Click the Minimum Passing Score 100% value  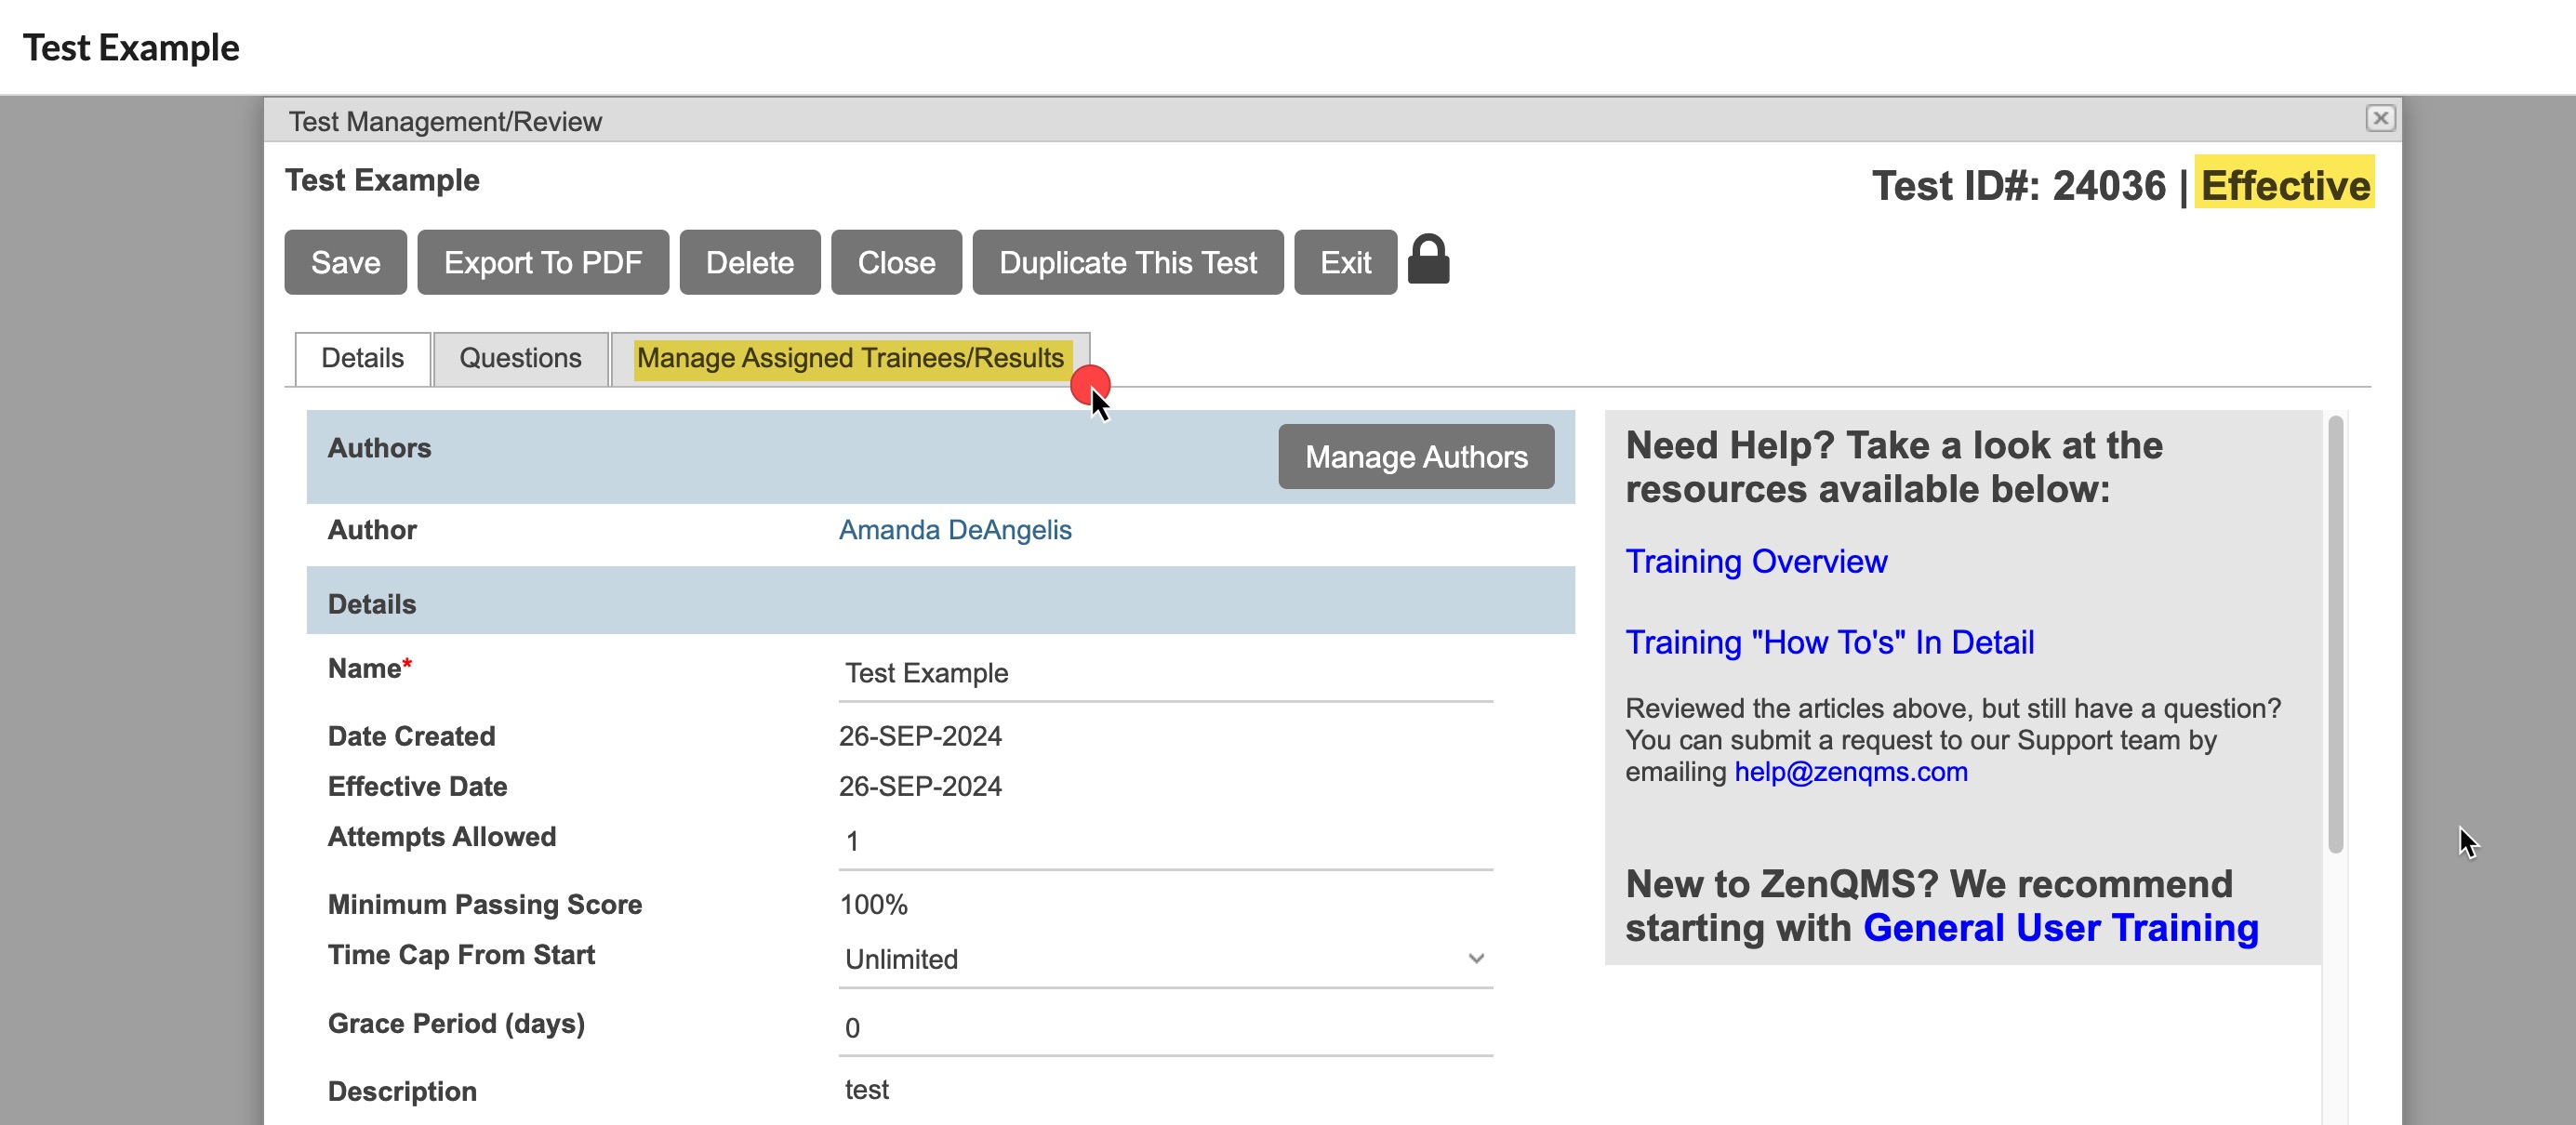click(x=873, y=905)
